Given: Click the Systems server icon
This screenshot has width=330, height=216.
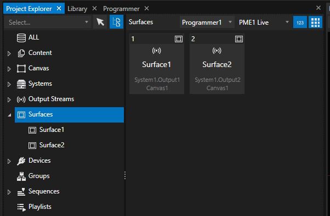Looking at the screenshot, I should (x=21, y=84).
